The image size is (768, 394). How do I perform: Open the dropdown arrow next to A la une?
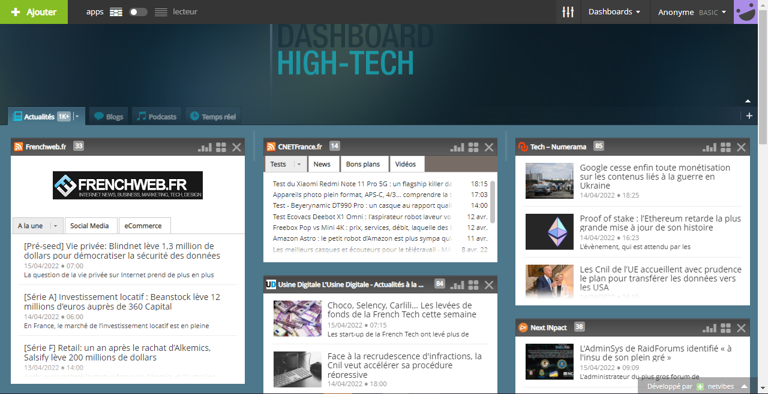(55, 226)
